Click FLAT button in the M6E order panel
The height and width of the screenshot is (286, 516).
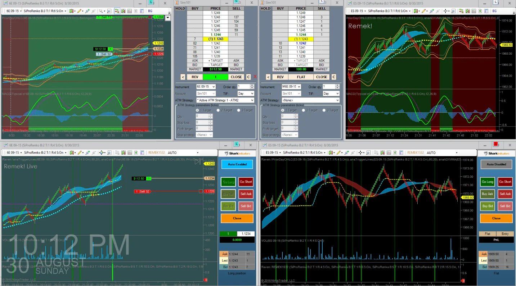pos(301,77)
